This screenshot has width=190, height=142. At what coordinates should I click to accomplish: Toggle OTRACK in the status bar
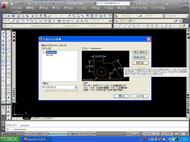click(62, 134)
